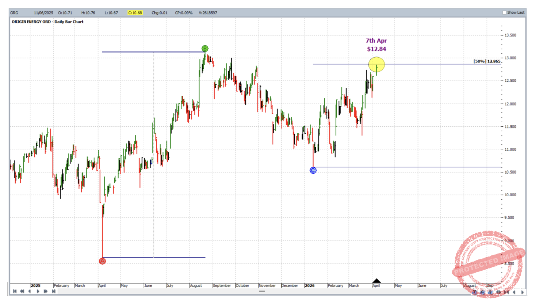Click the date 11/06/2025 in the header
This screenshot has width=539, height=305.
tap(43, 13)
